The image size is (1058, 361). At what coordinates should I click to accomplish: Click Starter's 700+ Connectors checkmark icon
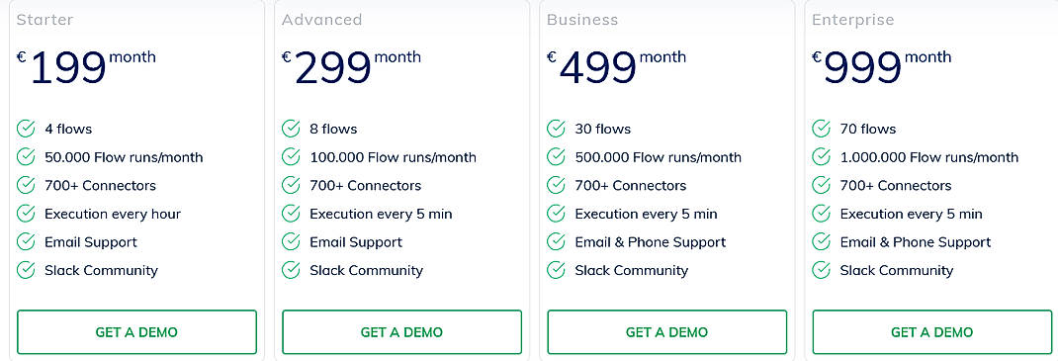pos(26,185)
